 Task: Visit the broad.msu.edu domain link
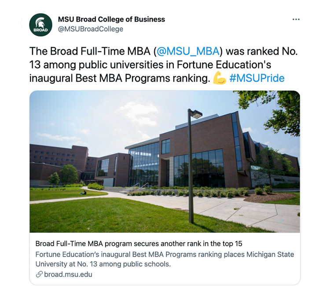coord(68,274)
